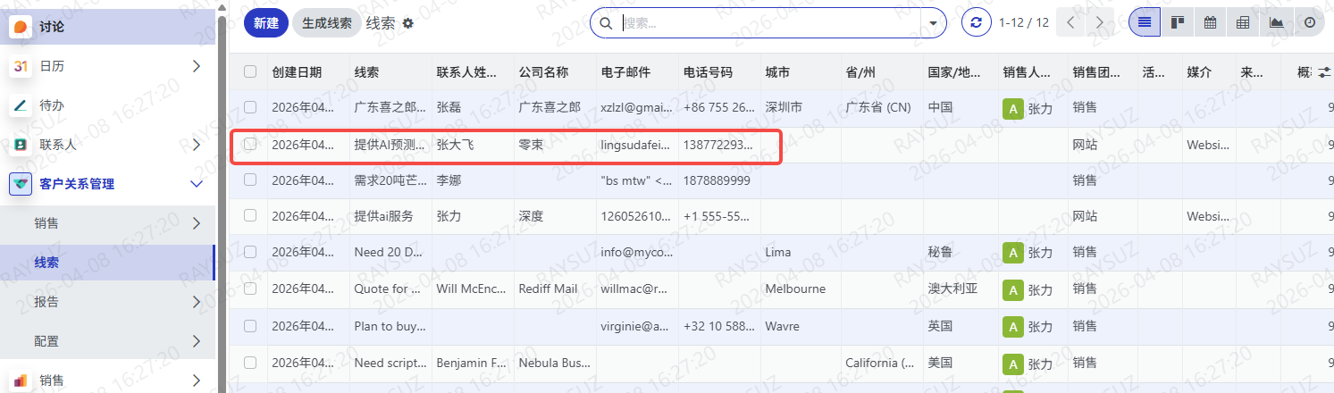Check the 李娜 row checkbox
The image size is (1334, 393).
pyautogui.click(x=250, y=180)
